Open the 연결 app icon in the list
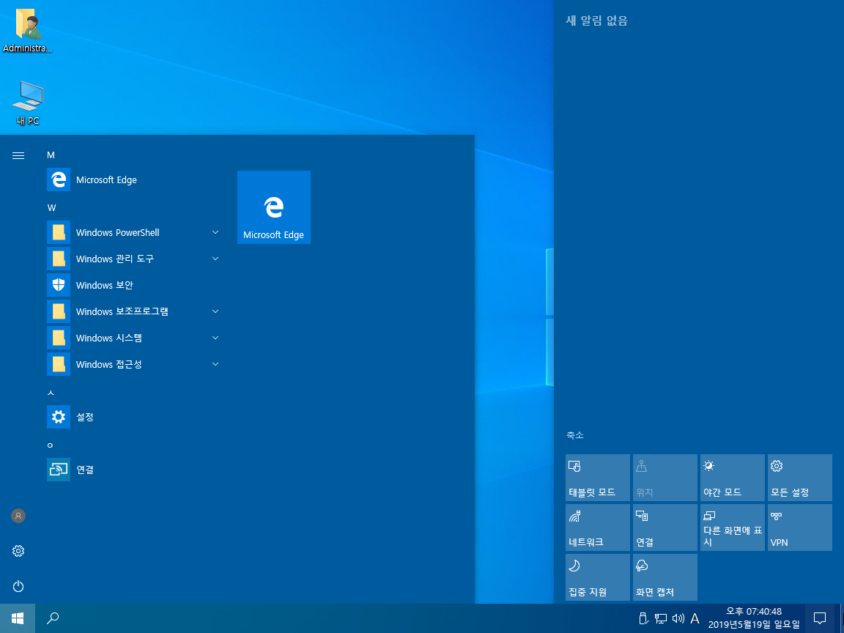This screenshot has height=633, width=844. coord(59,470)
